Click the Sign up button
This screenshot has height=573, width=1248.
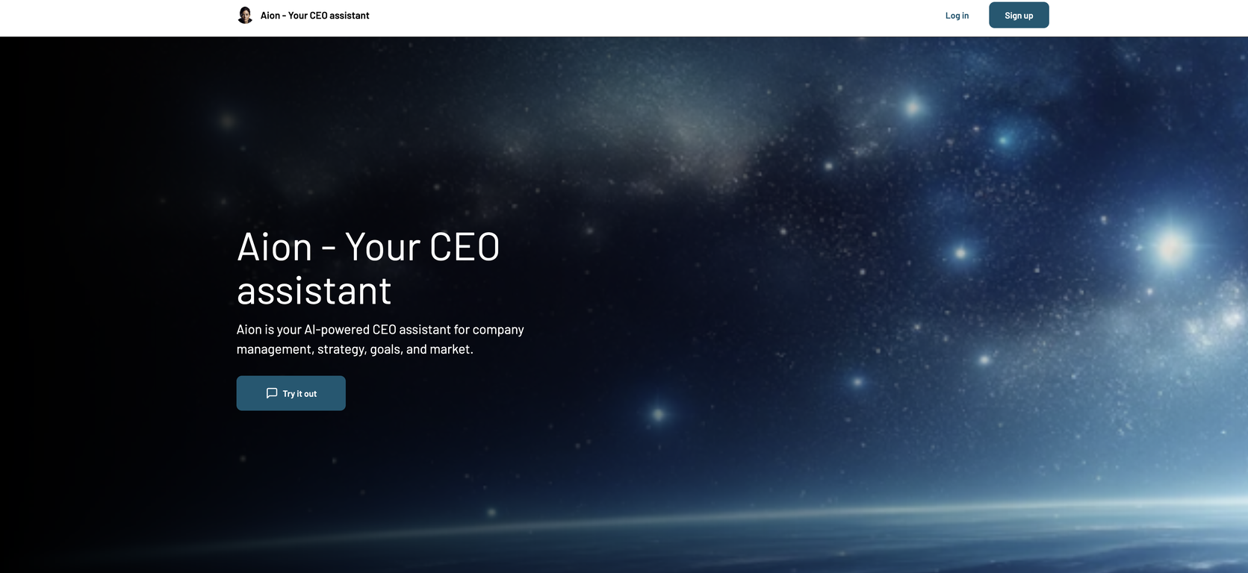pos(1019,15)
